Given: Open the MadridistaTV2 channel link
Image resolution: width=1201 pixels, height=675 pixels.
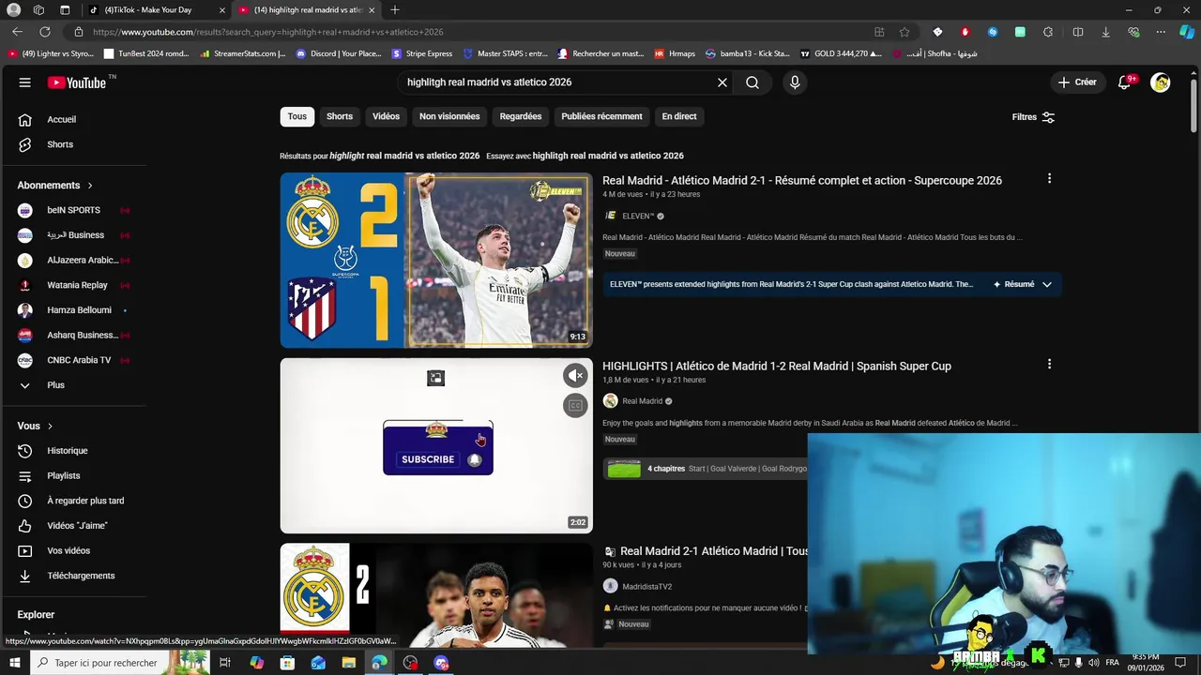Looking at the screenshot, I should click(x=646, y=587).
